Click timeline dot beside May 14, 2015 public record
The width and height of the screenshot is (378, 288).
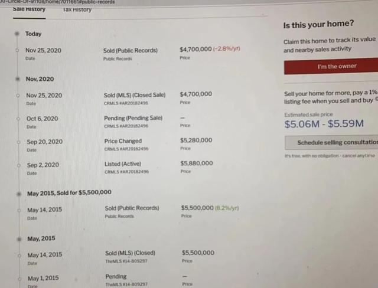[19, 210]
